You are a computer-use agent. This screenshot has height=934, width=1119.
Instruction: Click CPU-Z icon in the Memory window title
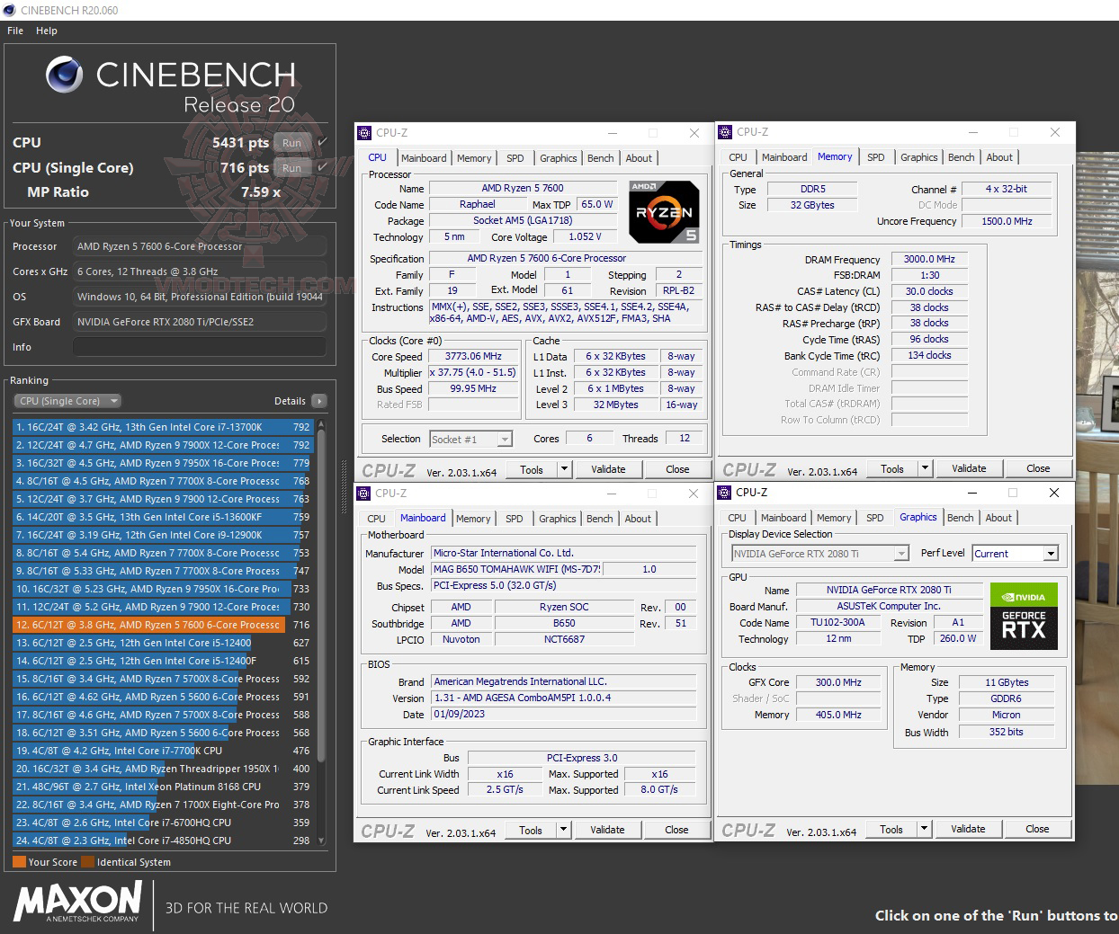[x=725, y=132]
